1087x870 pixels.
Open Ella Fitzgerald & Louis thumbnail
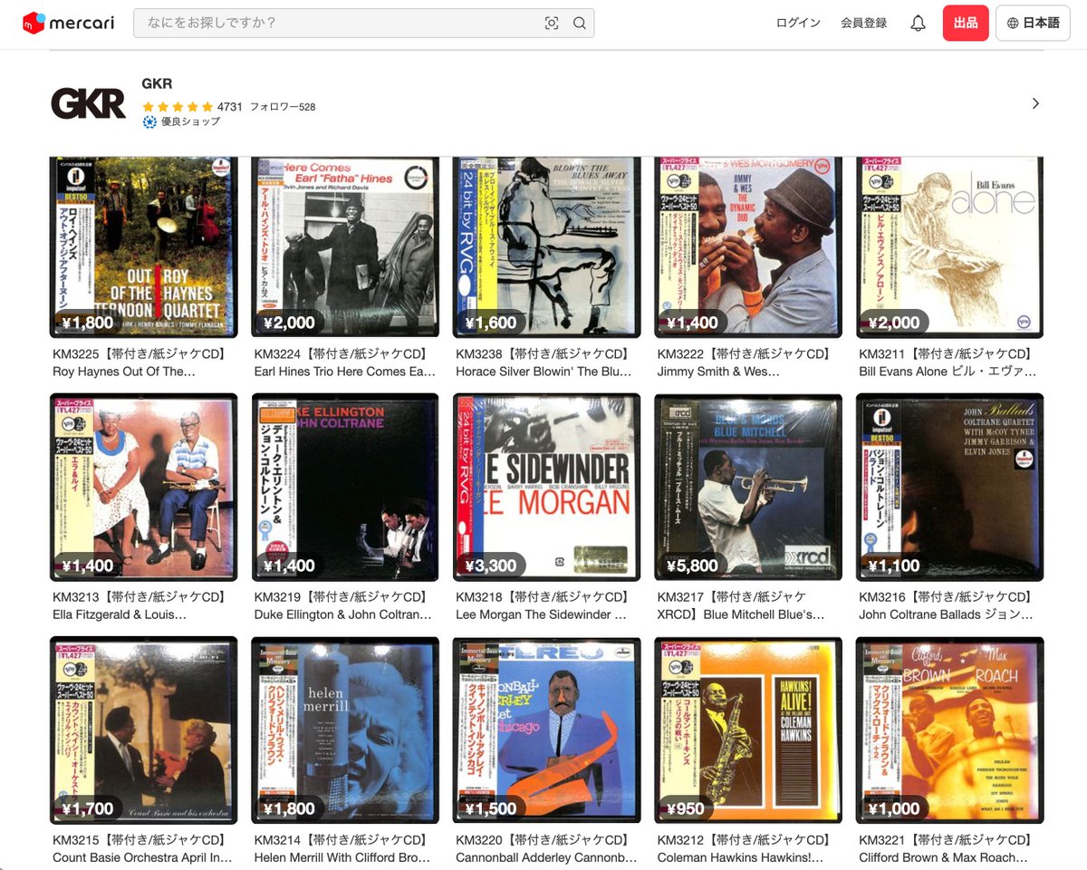(x=144, y=488)
